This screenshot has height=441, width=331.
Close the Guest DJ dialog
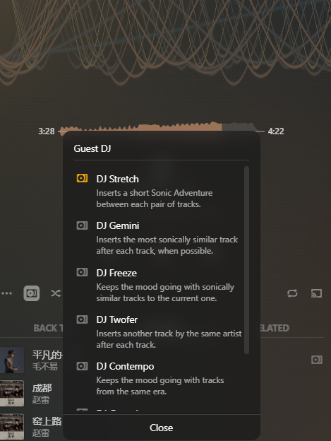162,428
